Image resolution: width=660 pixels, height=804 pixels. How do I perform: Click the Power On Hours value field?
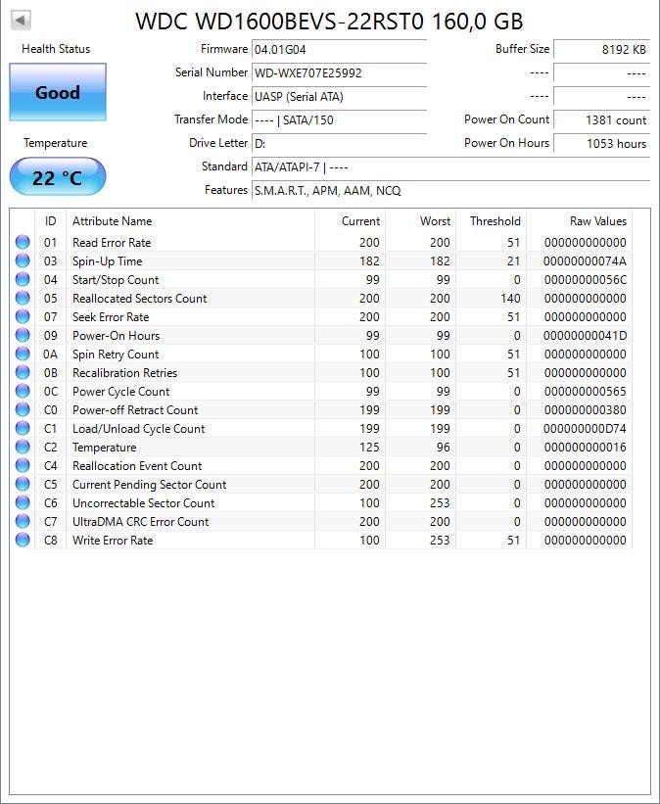coord(601,143)
